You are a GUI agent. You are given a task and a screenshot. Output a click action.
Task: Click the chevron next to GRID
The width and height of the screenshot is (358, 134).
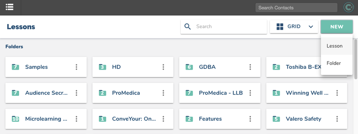tap(311, 27)
